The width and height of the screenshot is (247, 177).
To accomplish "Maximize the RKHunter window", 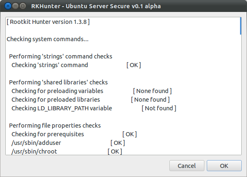I will pos(23,6).
